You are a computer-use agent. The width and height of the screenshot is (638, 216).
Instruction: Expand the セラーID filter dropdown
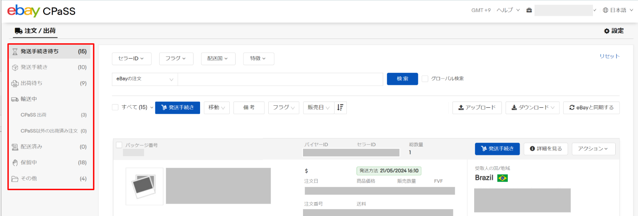click(x=131, y=59)
